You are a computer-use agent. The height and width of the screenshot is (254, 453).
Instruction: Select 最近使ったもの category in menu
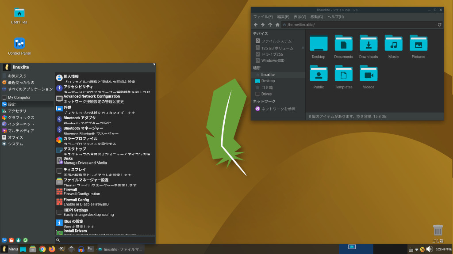click(x=27, y=83)
